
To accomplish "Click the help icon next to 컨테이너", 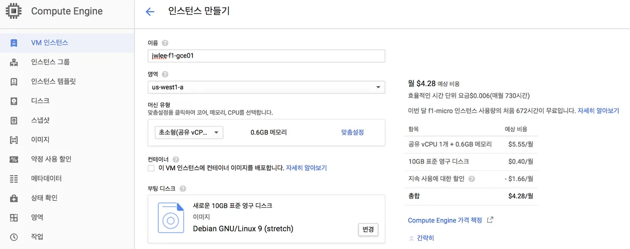I will click(176, 159).
